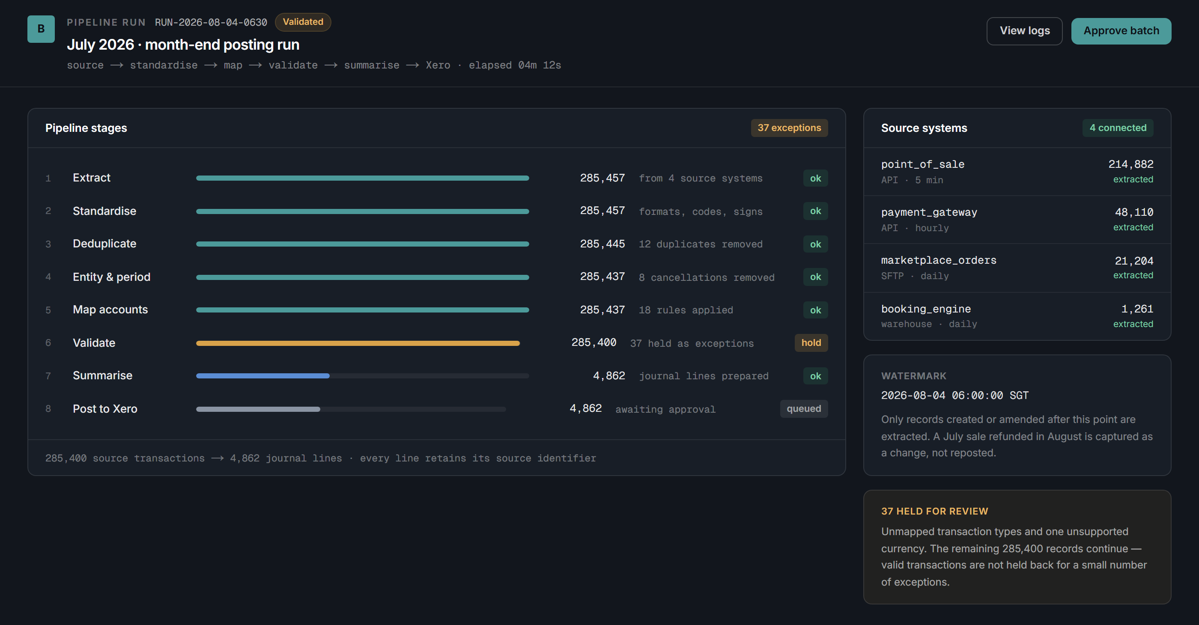Select the 285,400 count in Validate row

click(594, 342)
